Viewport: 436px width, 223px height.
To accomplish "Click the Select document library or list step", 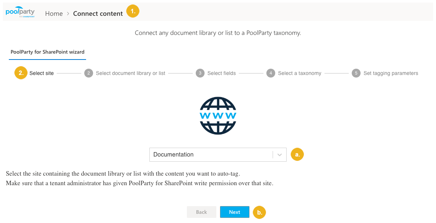I will tap(130, 73).
